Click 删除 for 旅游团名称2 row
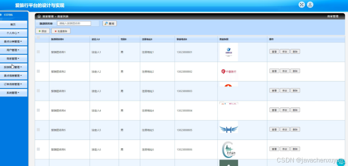348x166 pixels. [x=295, y=71]
